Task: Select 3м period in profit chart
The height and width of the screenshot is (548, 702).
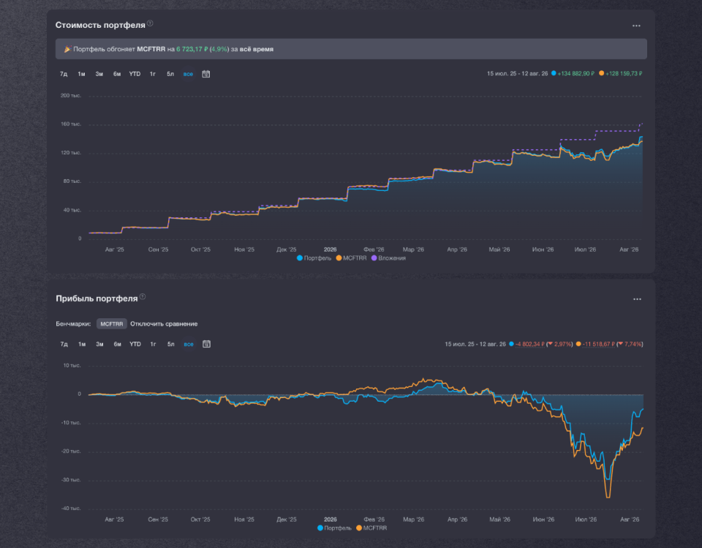Action: [x=99, y=344]
